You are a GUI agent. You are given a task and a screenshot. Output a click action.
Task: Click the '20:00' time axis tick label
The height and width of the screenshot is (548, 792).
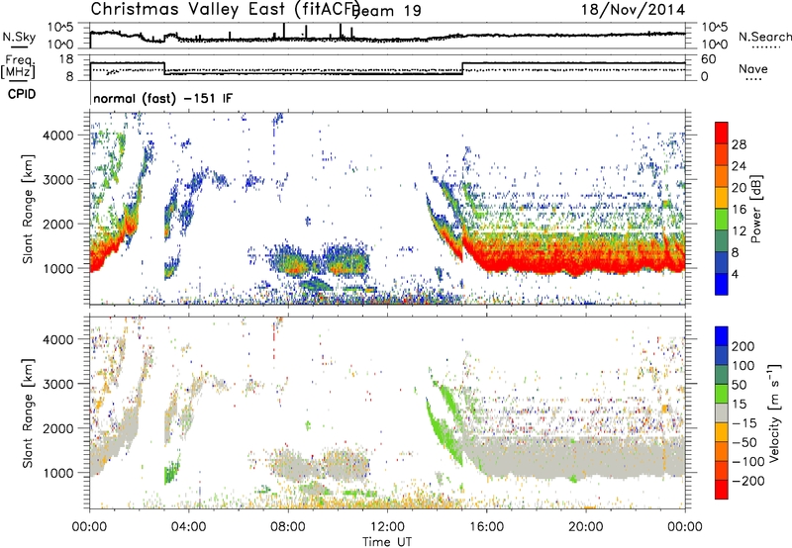(x=586, y=527)
